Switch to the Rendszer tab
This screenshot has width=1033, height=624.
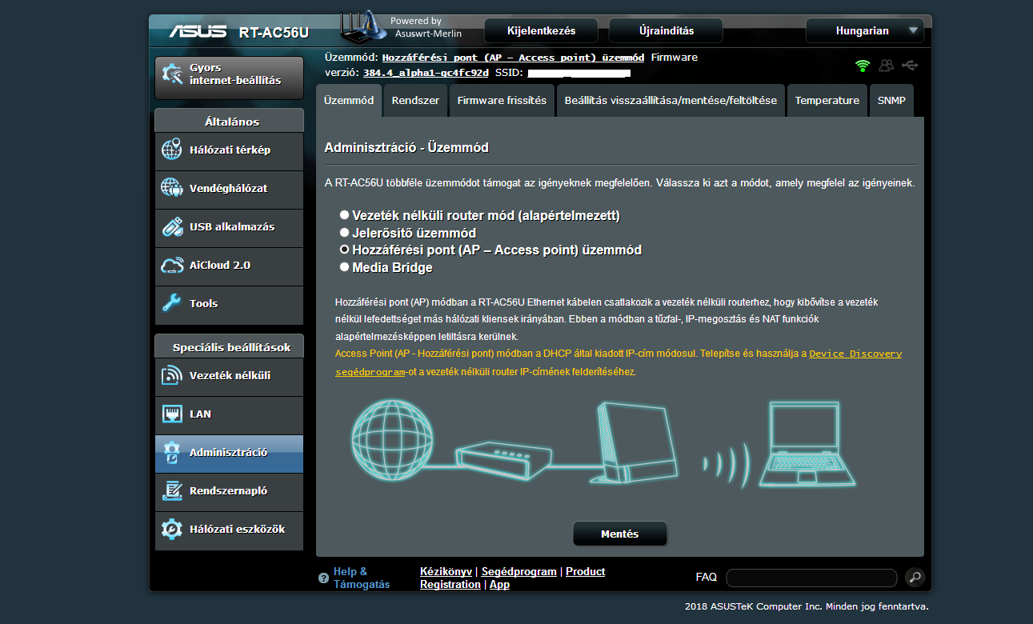pos(415,101)
